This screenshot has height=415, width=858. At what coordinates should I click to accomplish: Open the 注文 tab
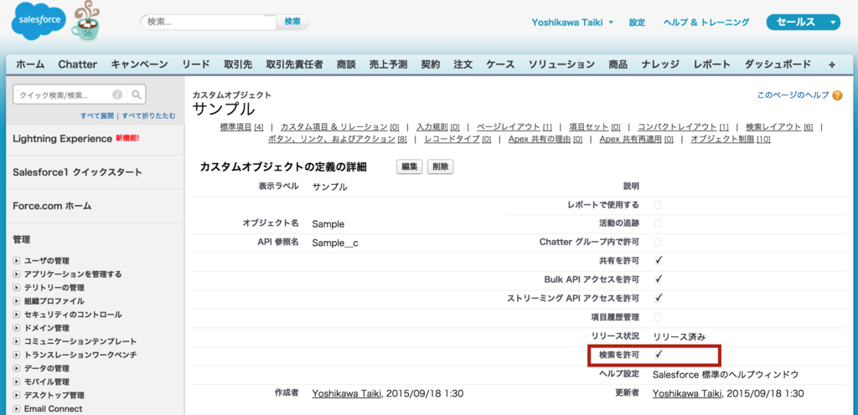[463, 64]
